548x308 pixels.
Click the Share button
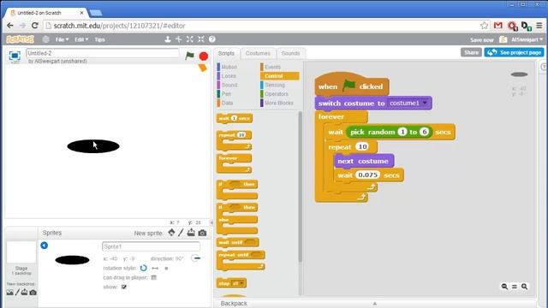(x=471, y=52)
